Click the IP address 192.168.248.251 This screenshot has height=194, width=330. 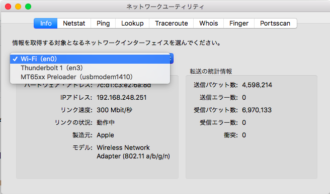point(121,98)
